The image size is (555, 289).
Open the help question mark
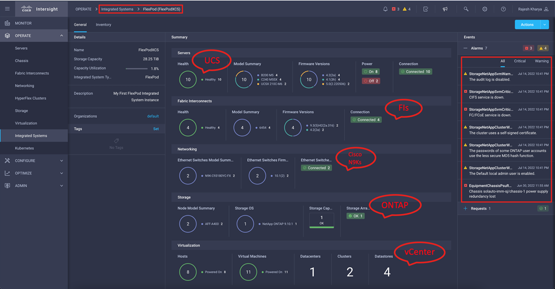coord(503,9)
